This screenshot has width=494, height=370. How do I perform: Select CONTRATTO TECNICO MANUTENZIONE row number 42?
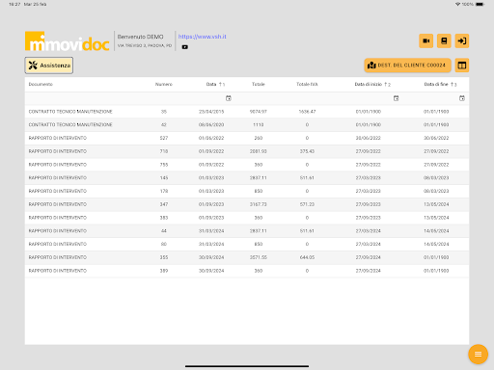[x=247, y=124]
